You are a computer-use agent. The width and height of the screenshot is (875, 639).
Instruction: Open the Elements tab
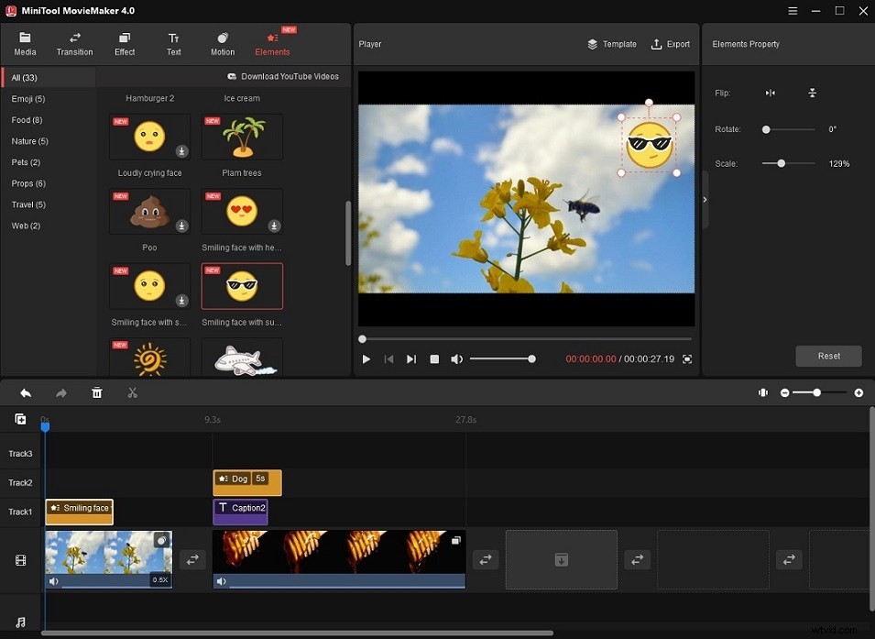(271, 43)
